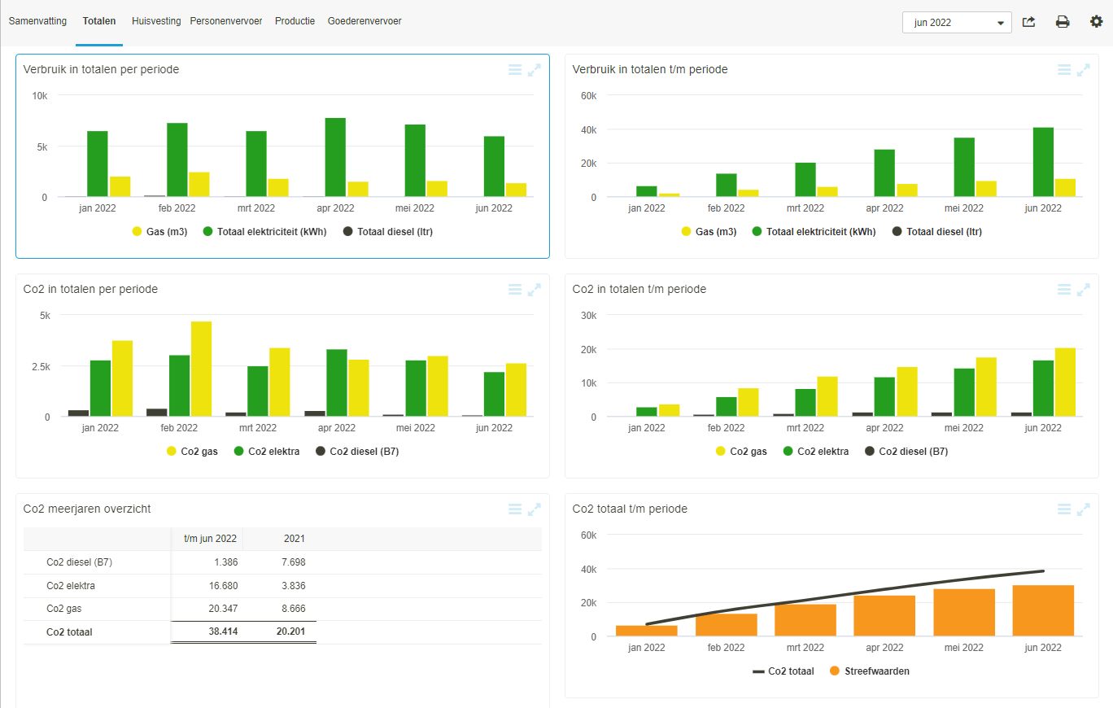Click the value 7.698 in the table

tap(293, 562)
